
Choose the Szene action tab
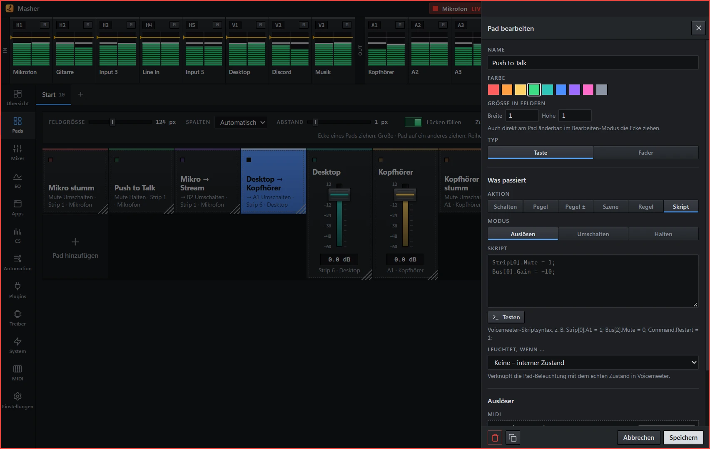click(610, 207)
